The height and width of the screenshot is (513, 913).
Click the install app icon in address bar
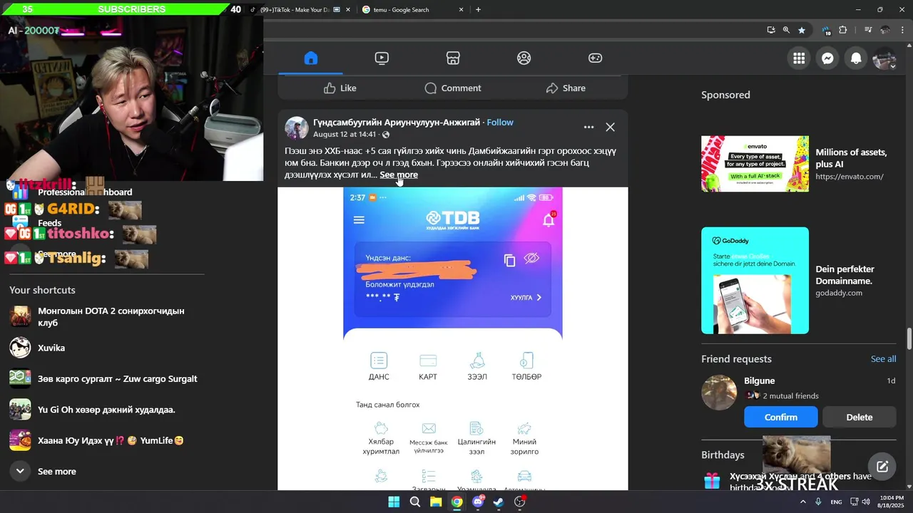[x=771, y=30]
